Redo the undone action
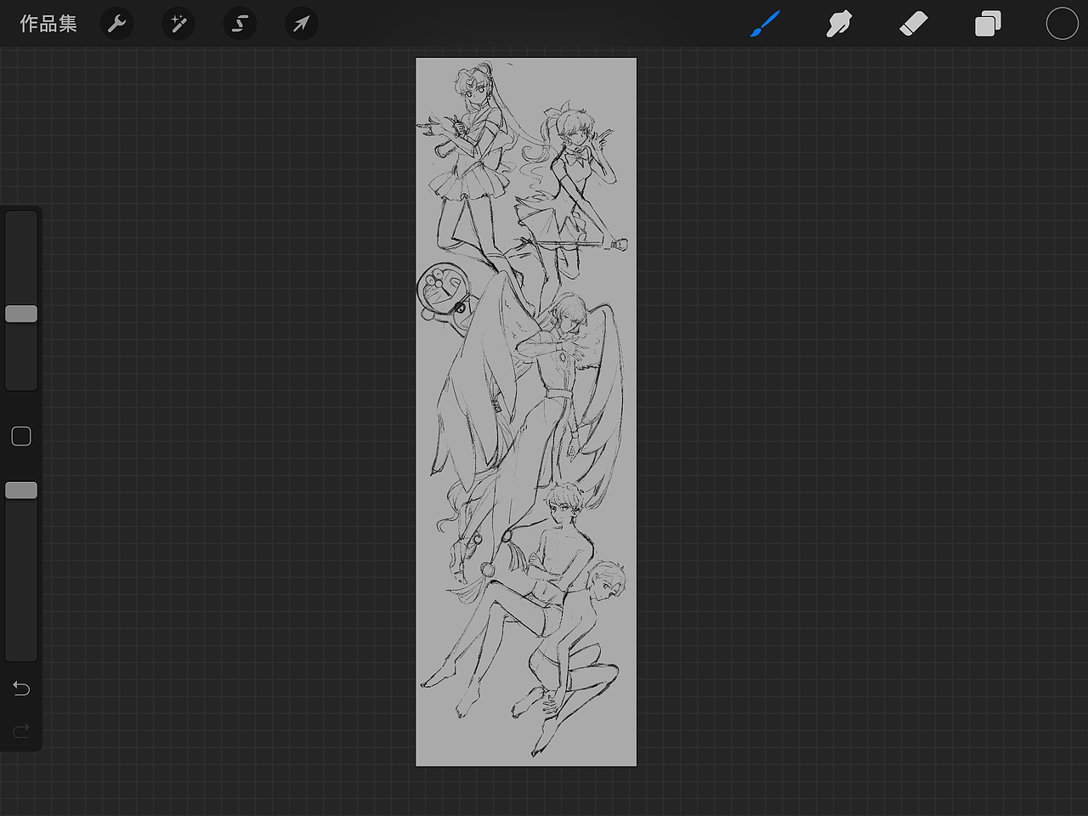Viewport: 1088px width, 816px height. [21, 729]
